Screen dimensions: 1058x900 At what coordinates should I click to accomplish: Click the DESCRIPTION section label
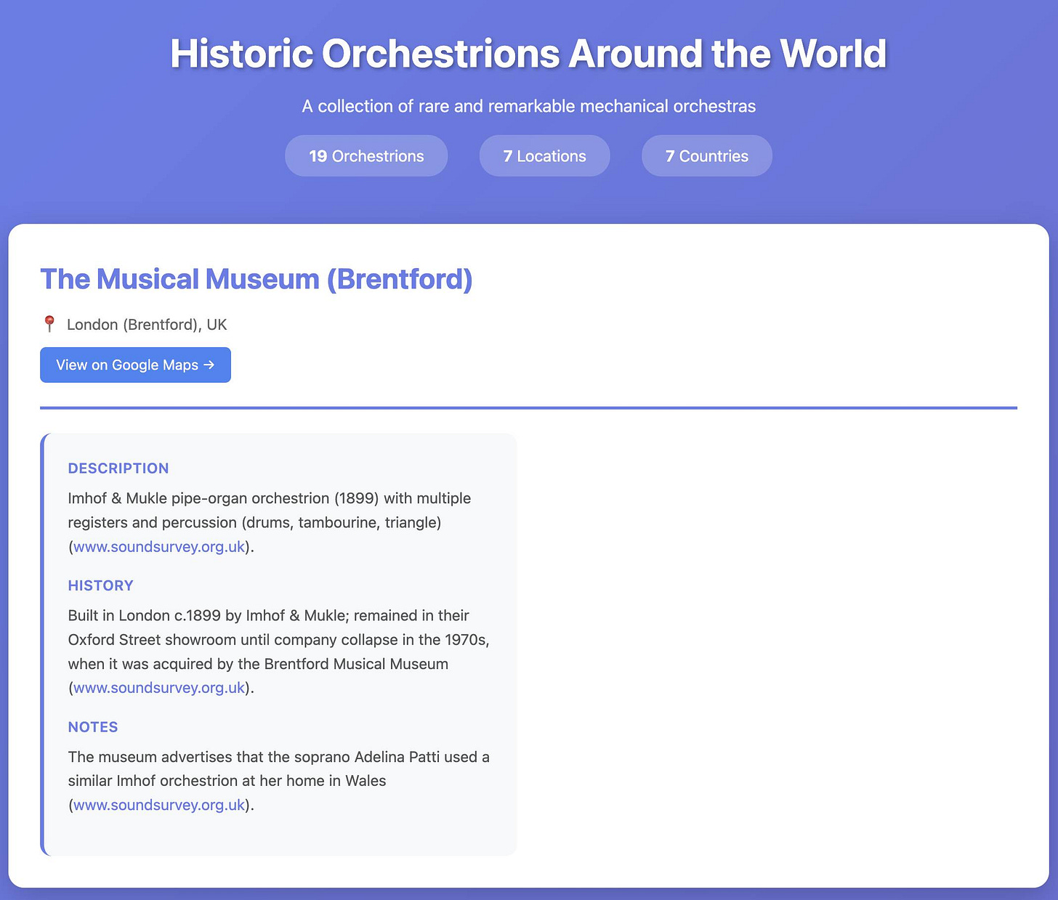(x=118, y=469)
